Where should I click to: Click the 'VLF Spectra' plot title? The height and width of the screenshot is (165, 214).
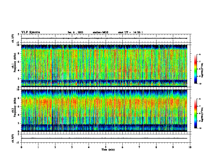coord(31,32)
